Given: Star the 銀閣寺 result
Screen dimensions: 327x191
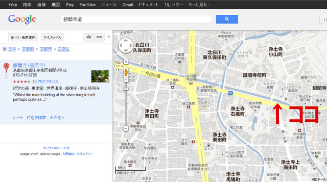Looking at the screenshot, I should [x=7, y=76].
